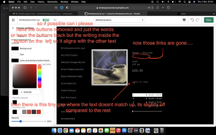Viewport: 216px width, 135px height.
Task: Open the three-dots more actions menu
Action: (55, 20)
